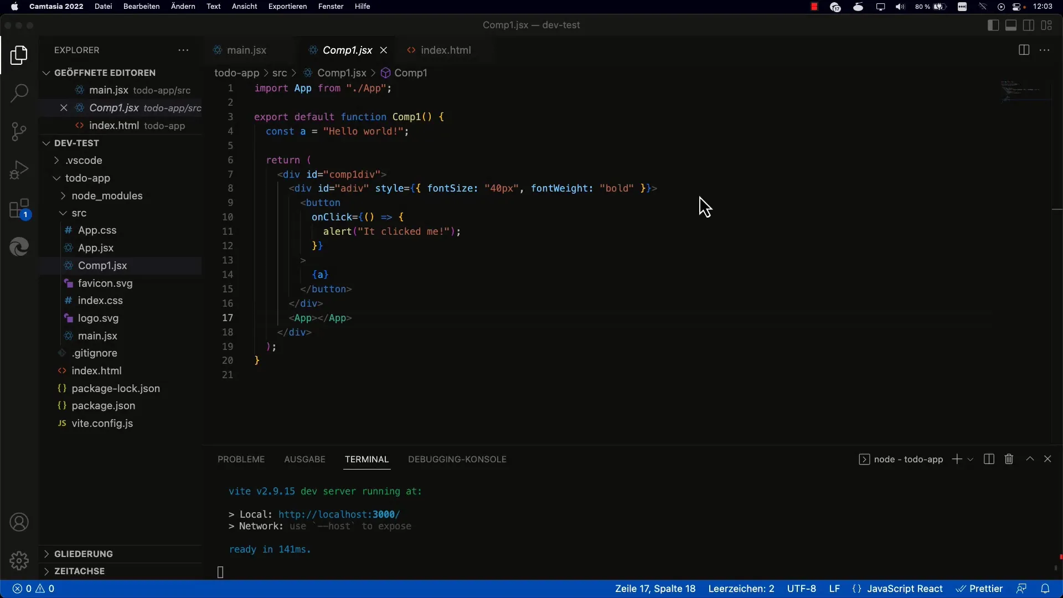
Task: Kill the terminal with trash icon
Action: coord(1009,459)
